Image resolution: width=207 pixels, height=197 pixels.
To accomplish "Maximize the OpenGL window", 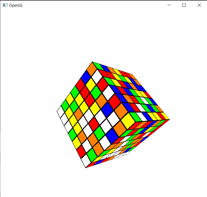I will tap(184, 5).
